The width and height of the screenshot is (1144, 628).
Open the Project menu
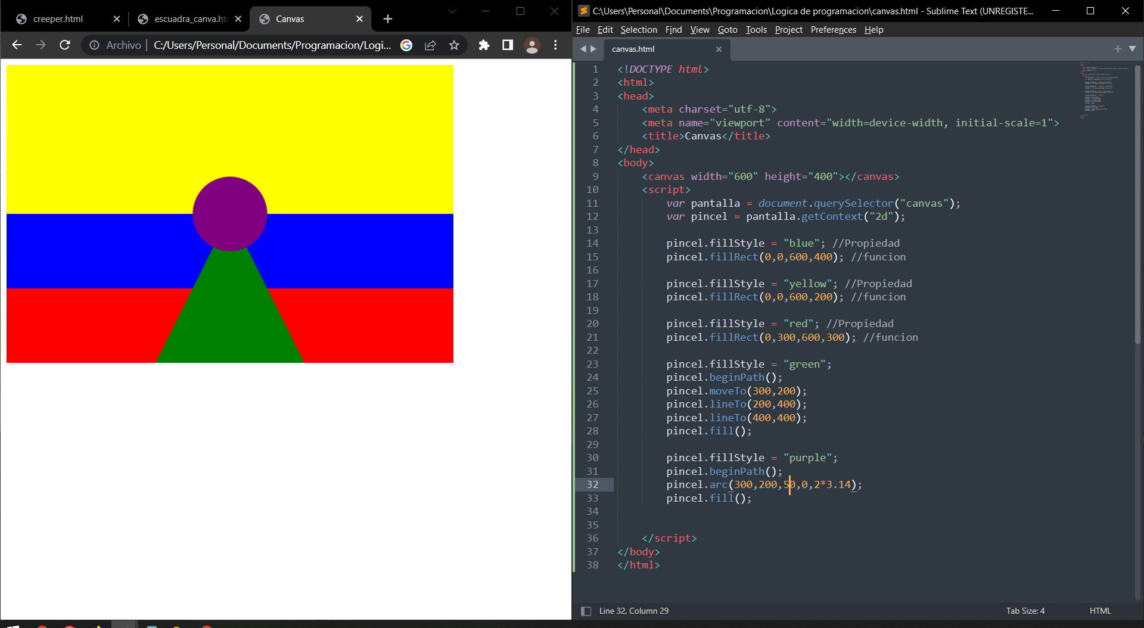click(789, 30)
